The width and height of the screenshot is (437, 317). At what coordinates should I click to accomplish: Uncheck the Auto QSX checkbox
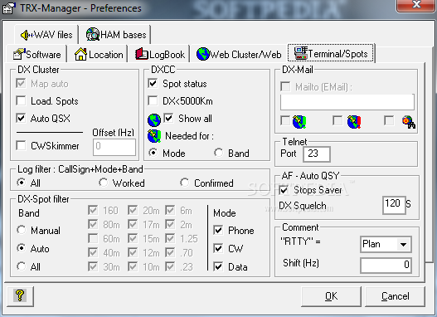pos(22,118)
